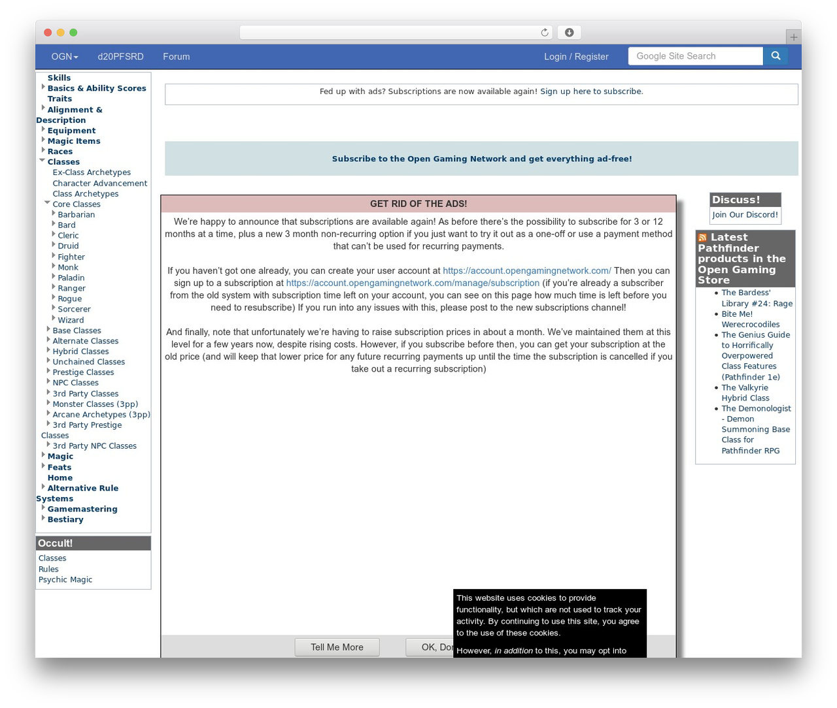The image size is (837, 708).
Task: Click the Google Site Search field
Action: coord(695,56)
